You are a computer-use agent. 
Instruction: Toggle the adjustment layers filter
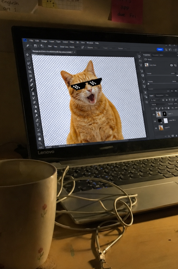point(166,100)
